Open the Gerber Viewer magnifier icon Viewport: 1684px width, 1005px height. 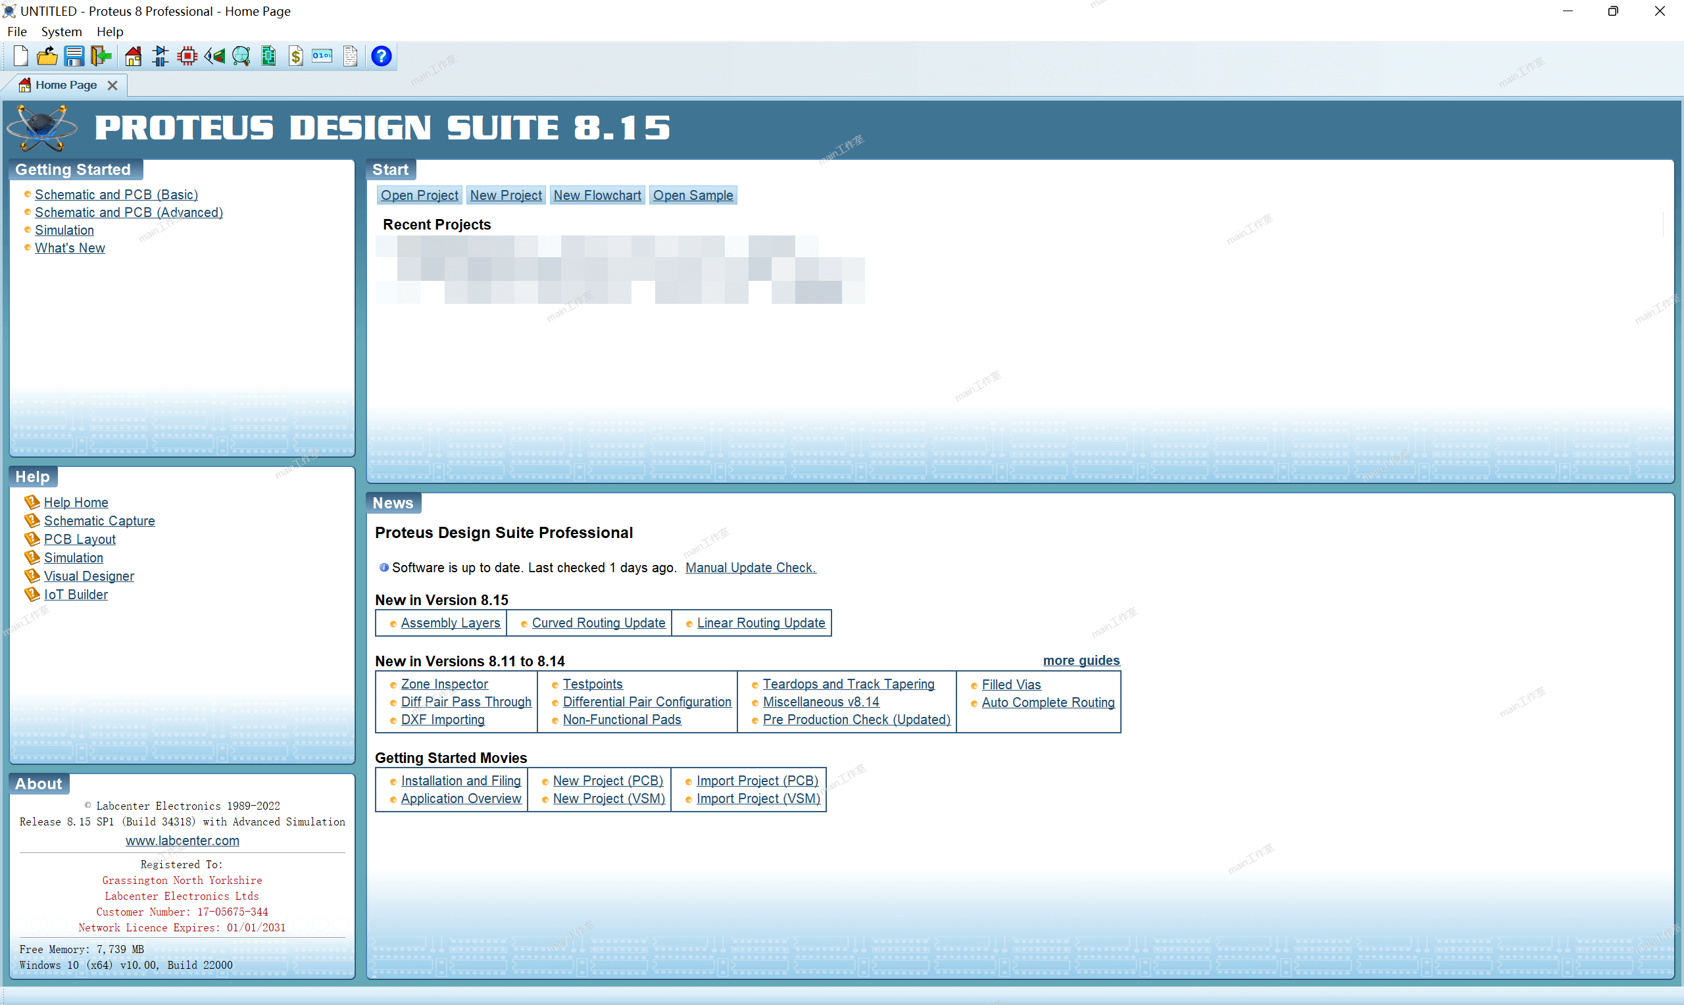pyautogui.click(x=241, y=56)
